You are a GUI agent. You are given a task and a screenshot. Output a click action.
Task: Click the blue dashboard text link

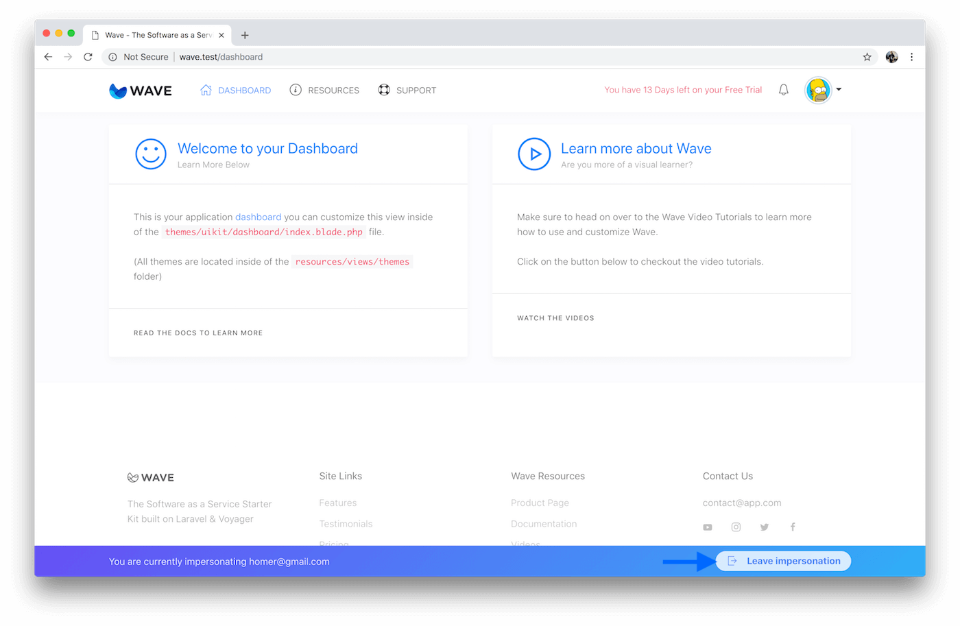[x=258, y=217]
